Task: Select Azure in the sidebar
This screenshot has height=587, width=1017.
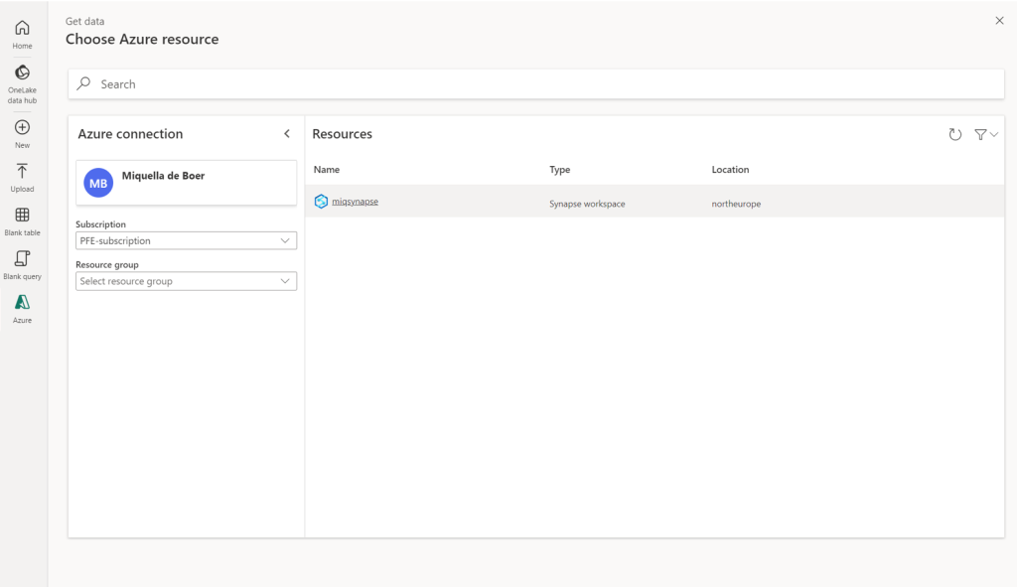Action: [x=22, y=309]
